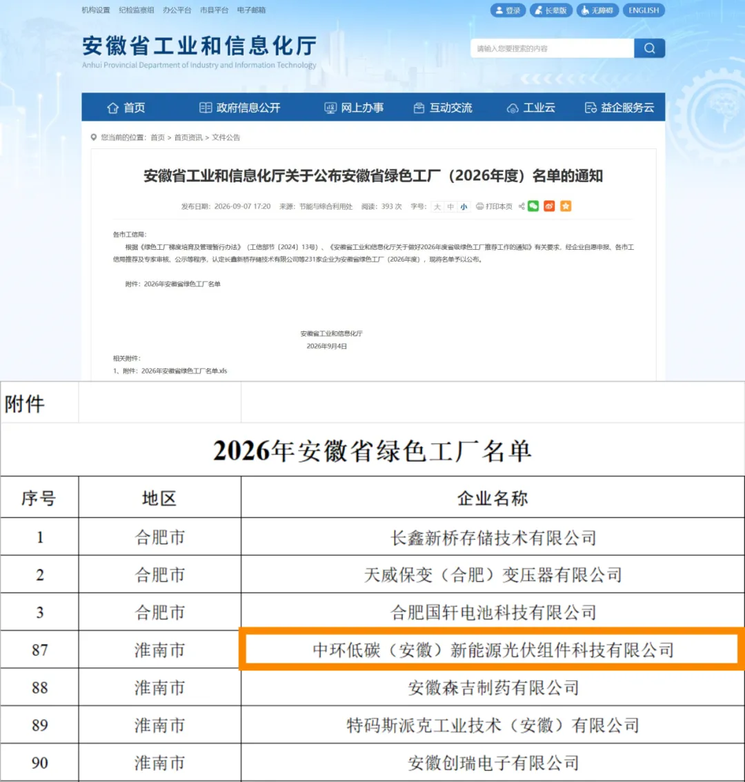The image size is (745, 782).
Task: Click the cloud icon for 工业云
Action: point(513,108)
